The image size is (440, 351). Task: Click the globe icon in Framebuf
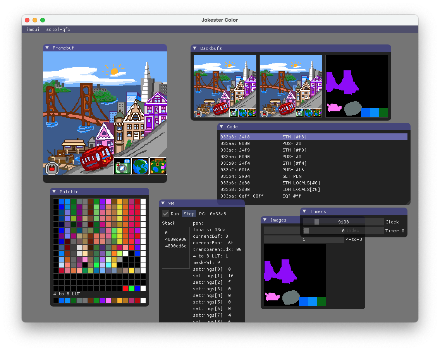click(x=140, y=166)
